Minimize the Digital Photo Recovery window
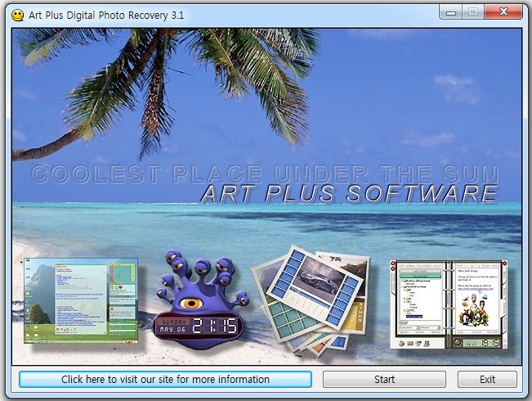This screenshot has width=532, height=401. [x=451, y=12]
